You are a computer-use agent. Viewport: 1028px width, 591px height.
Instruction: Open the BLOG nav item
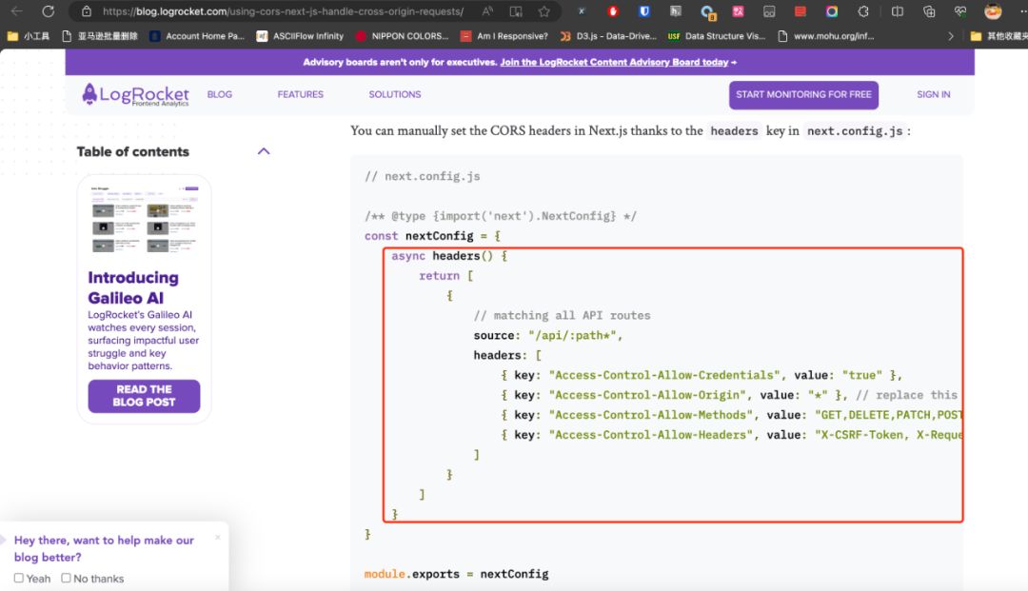point(219,94)
